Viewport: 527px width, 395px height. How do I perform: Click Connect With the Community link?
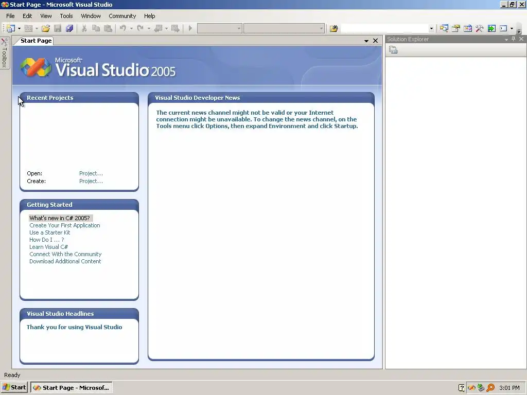(65, 254)
